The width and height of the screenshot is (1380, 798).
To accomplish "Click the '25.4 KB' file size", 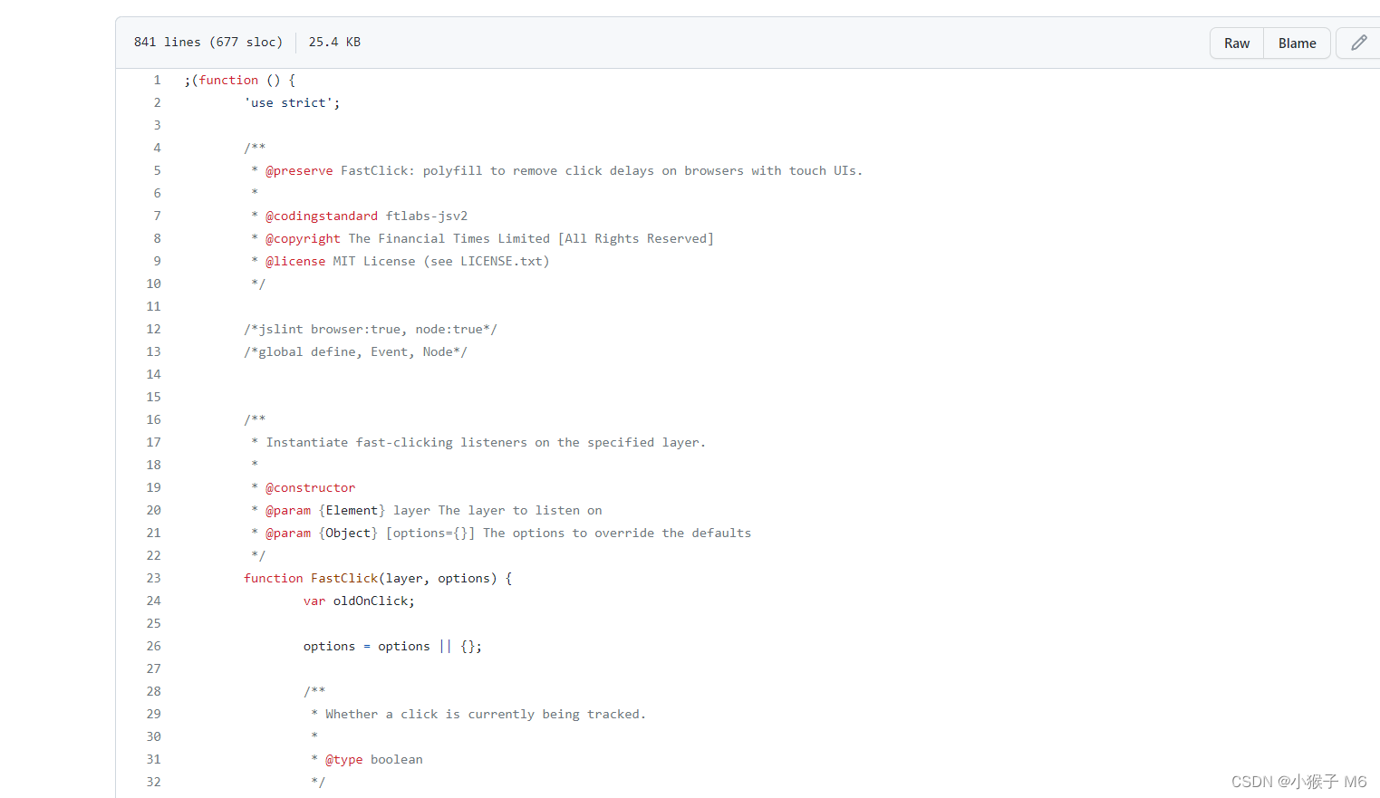I will click(x=334, y=42).
